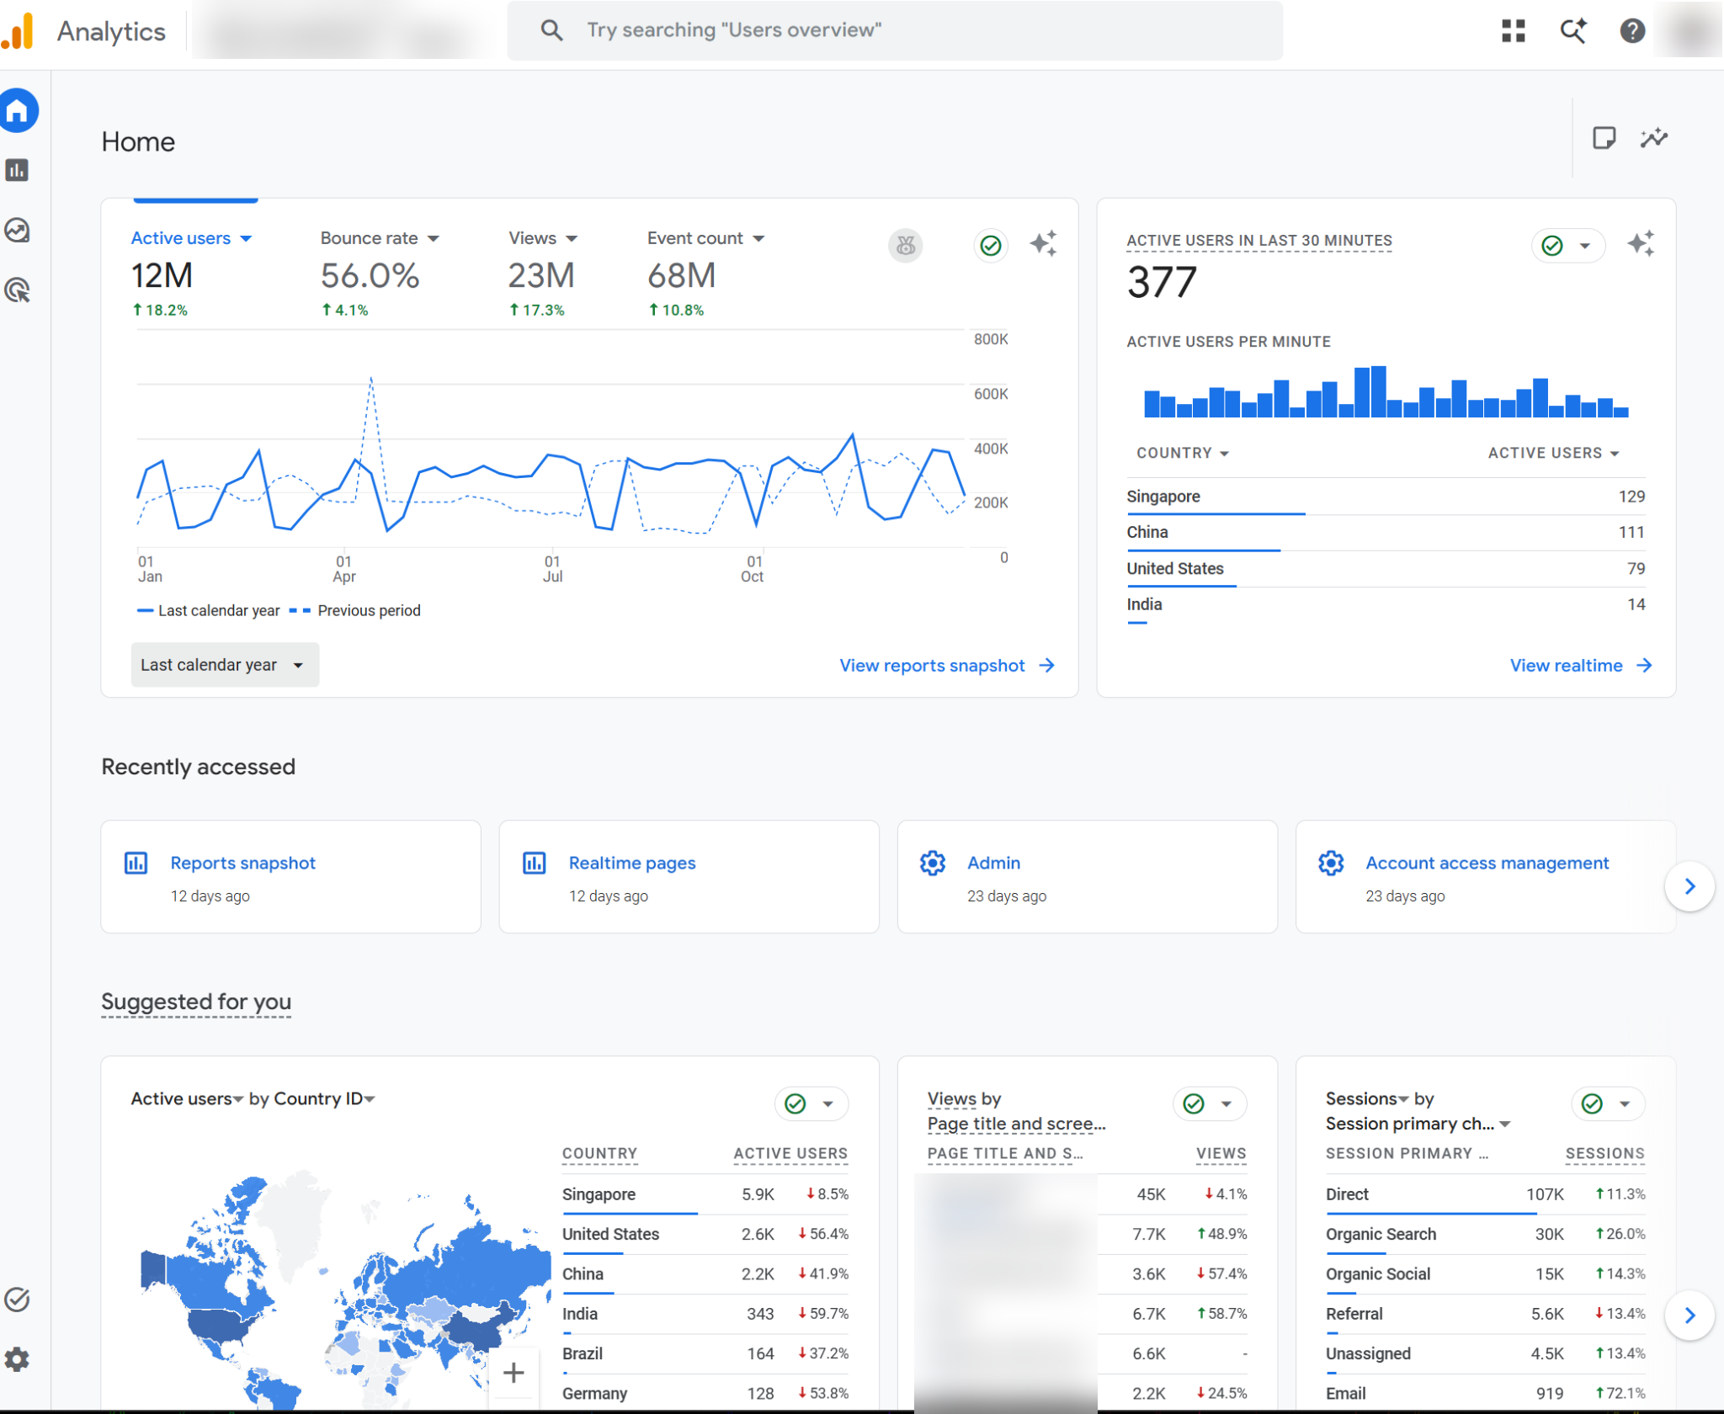Open the Views metric dropdown
This screenshot has height=1414, width=1724.
pyautogui.click(x=544, y=238)
